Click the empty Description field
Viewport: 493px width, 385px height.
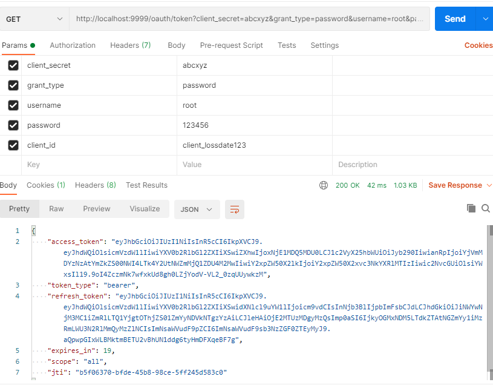click(413, 165)
